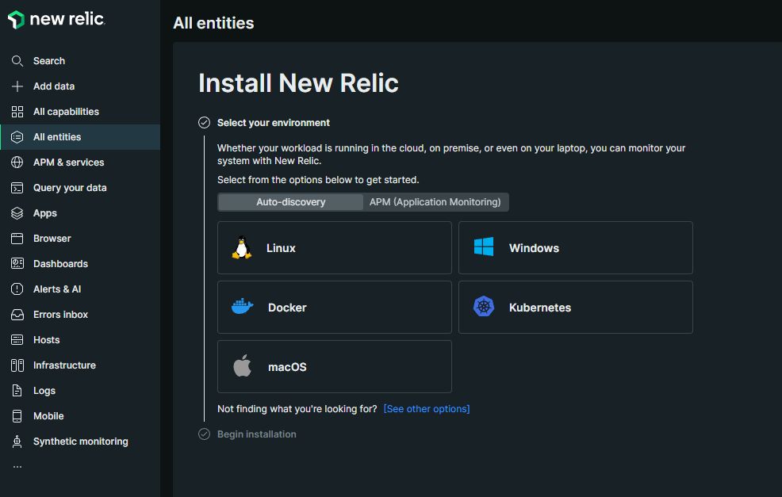The width and height of the screenshot is (782, 497).
Task: Click the Synthetic monitoring robot icon
Action: 17,442
